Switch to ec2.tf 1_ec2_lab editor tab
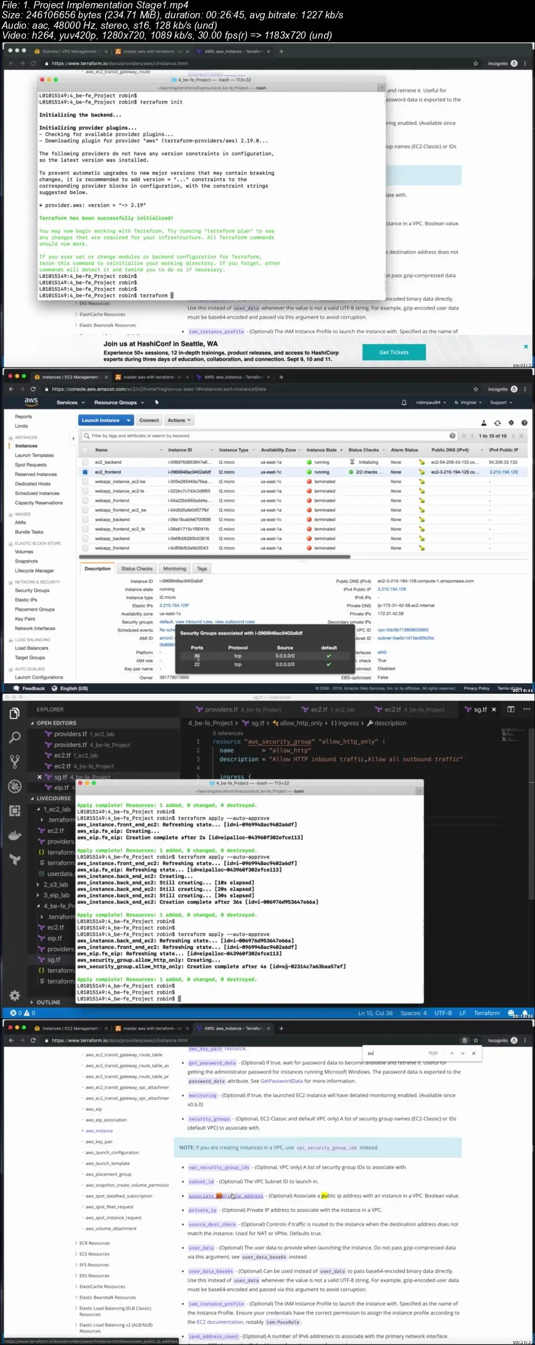Image resolution: width=535 pixels, height=1345 pixels. coord(329,709)
